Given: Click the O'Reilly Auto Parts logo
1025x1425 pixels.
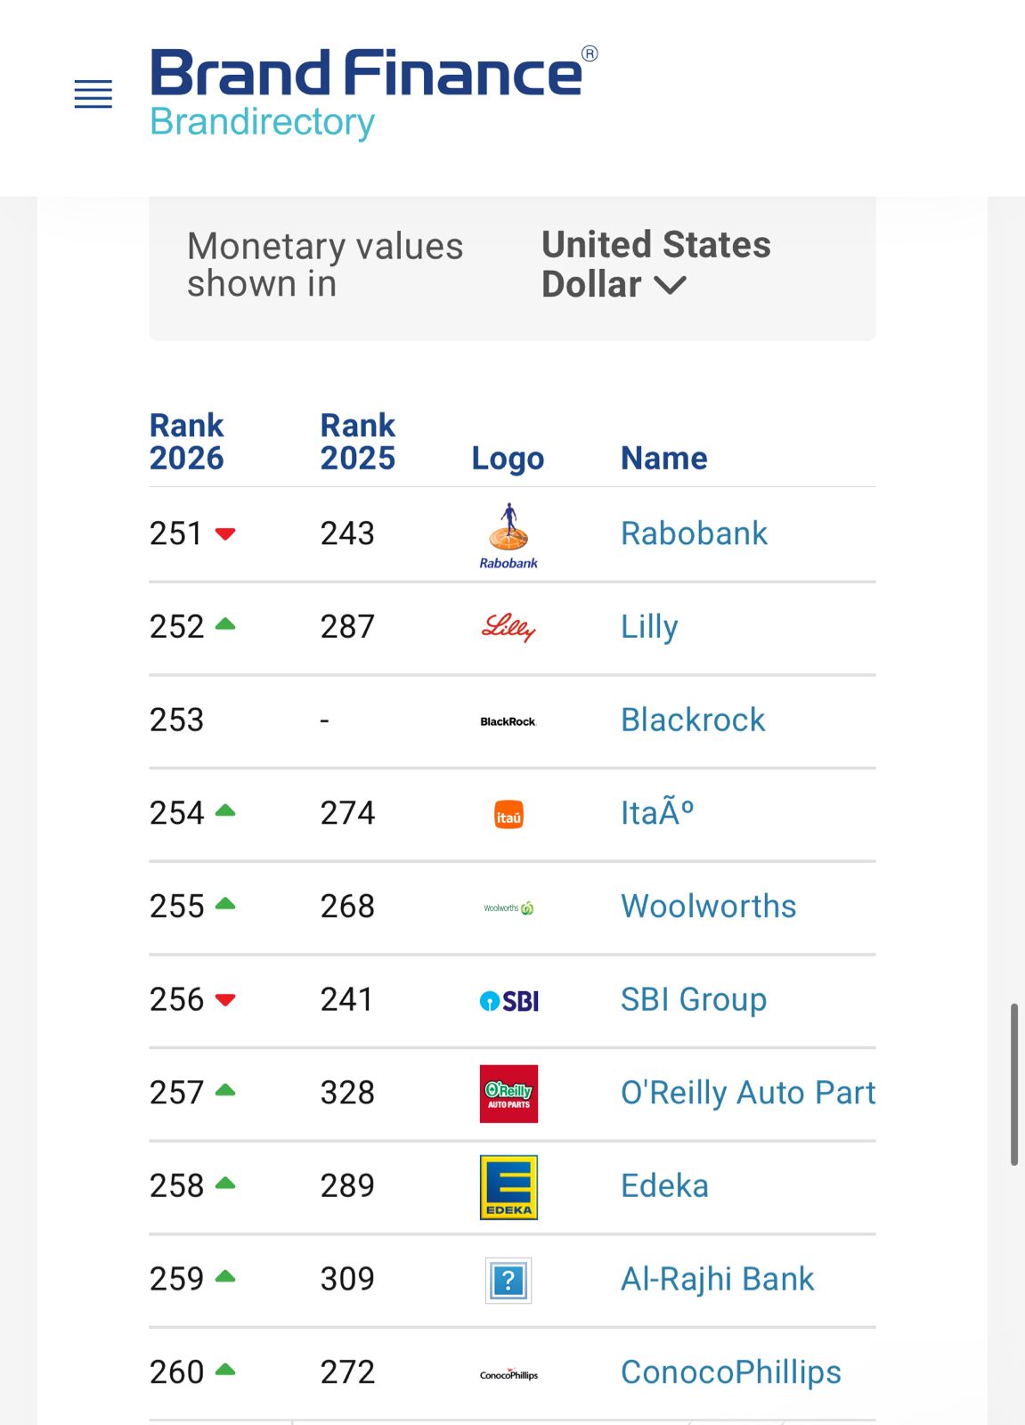Looking at the screenshot, I should pyautogui.click(x=508, y=1094).
